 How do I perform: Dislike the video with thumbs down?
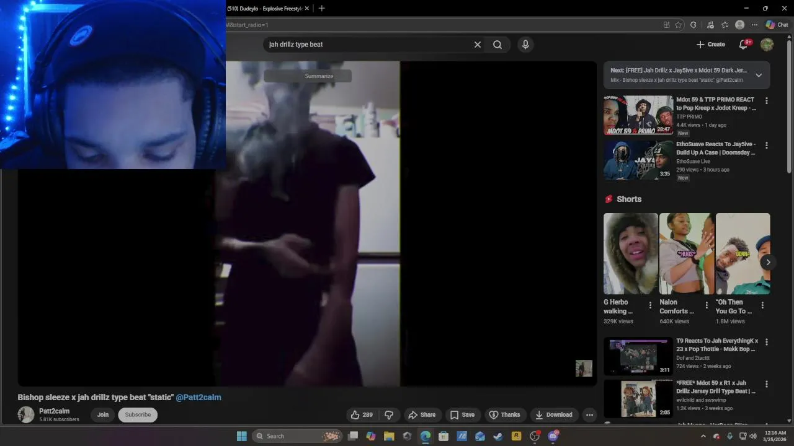pyautogui.click(x=389, y=415)
